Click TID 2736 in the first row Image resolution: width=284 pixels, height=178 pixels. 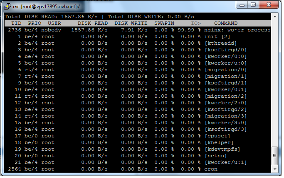click(15, 30)
